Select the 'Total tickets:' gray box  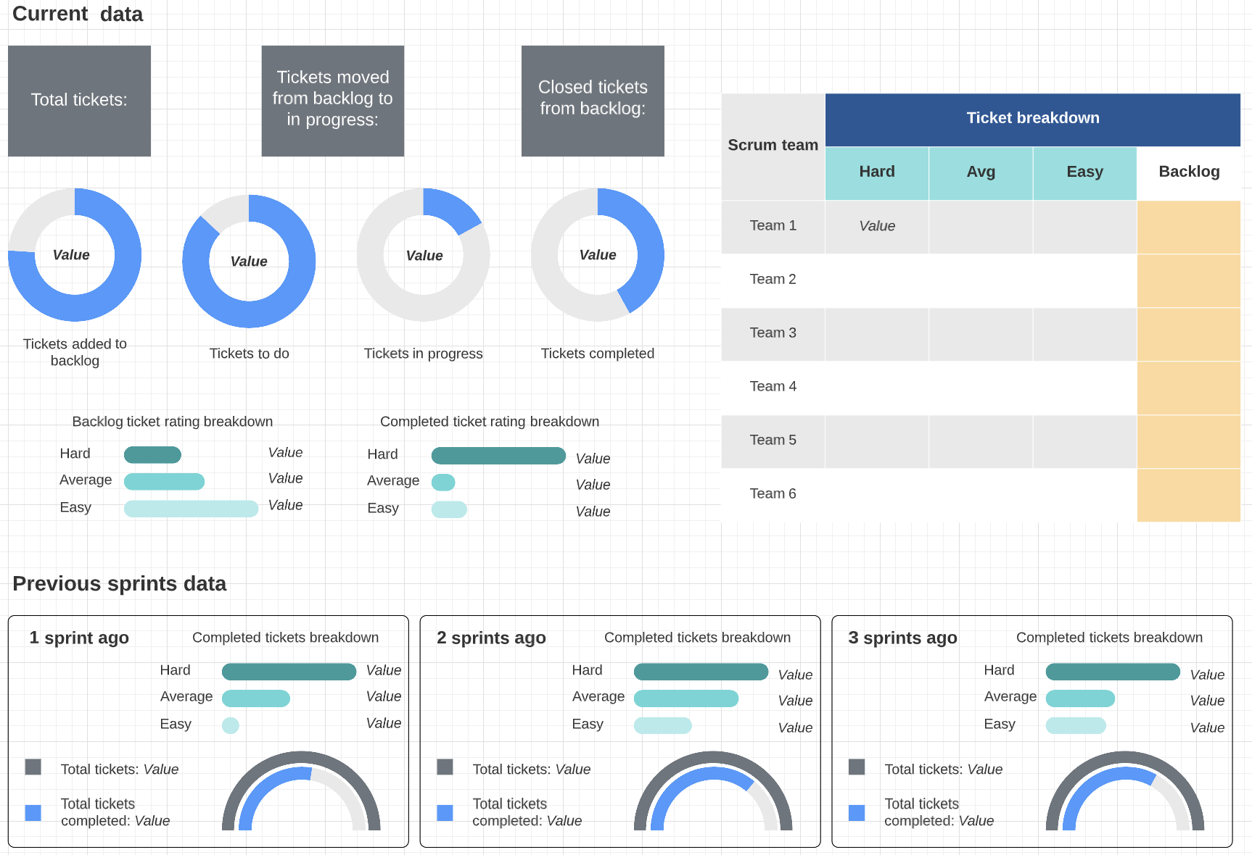pos(79,101)
